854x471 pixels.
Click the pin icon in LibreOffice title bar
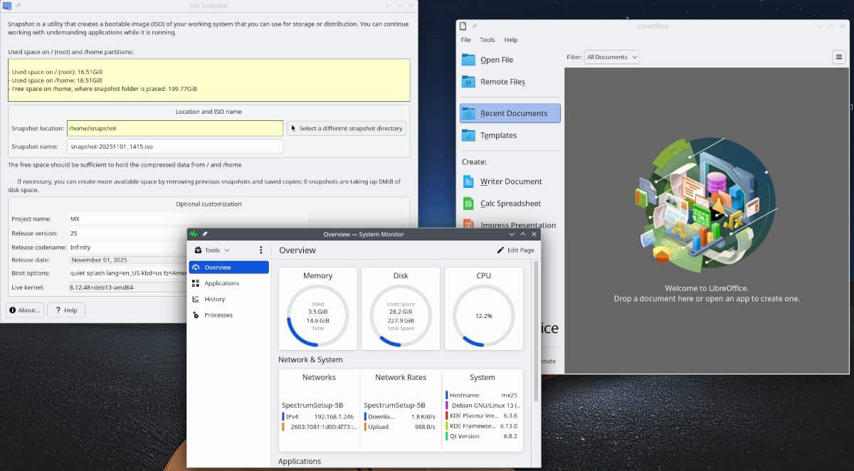pos(474,26)
